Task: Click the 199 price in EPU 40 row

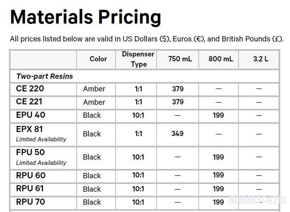Action: (218, 115)
